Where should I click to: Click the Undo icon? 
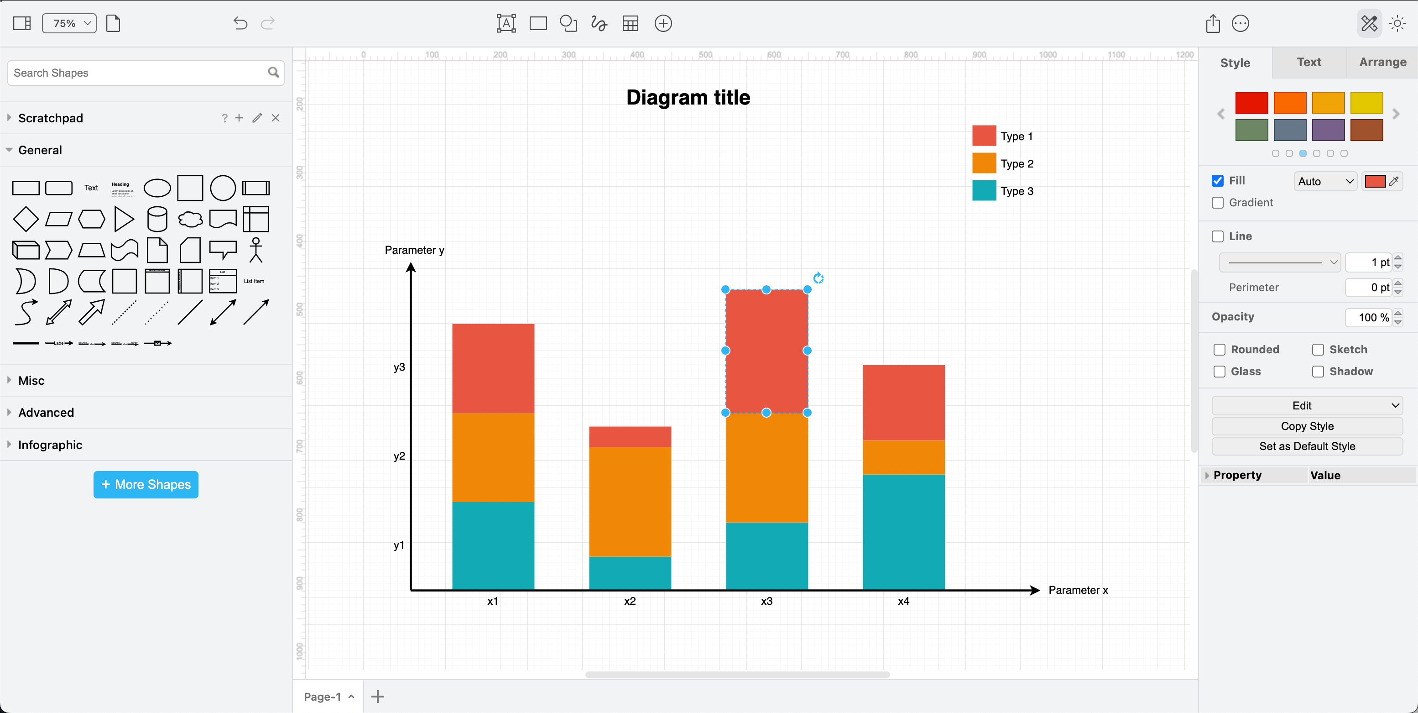coord(240,23)
